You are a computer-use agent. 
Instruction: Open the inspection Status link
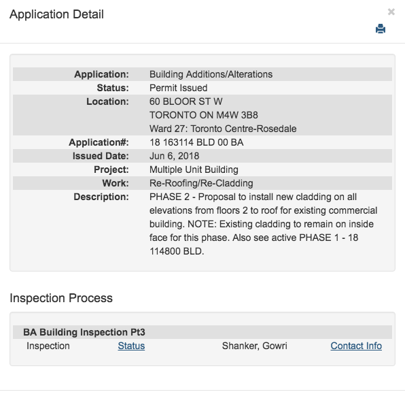point(131,346)
